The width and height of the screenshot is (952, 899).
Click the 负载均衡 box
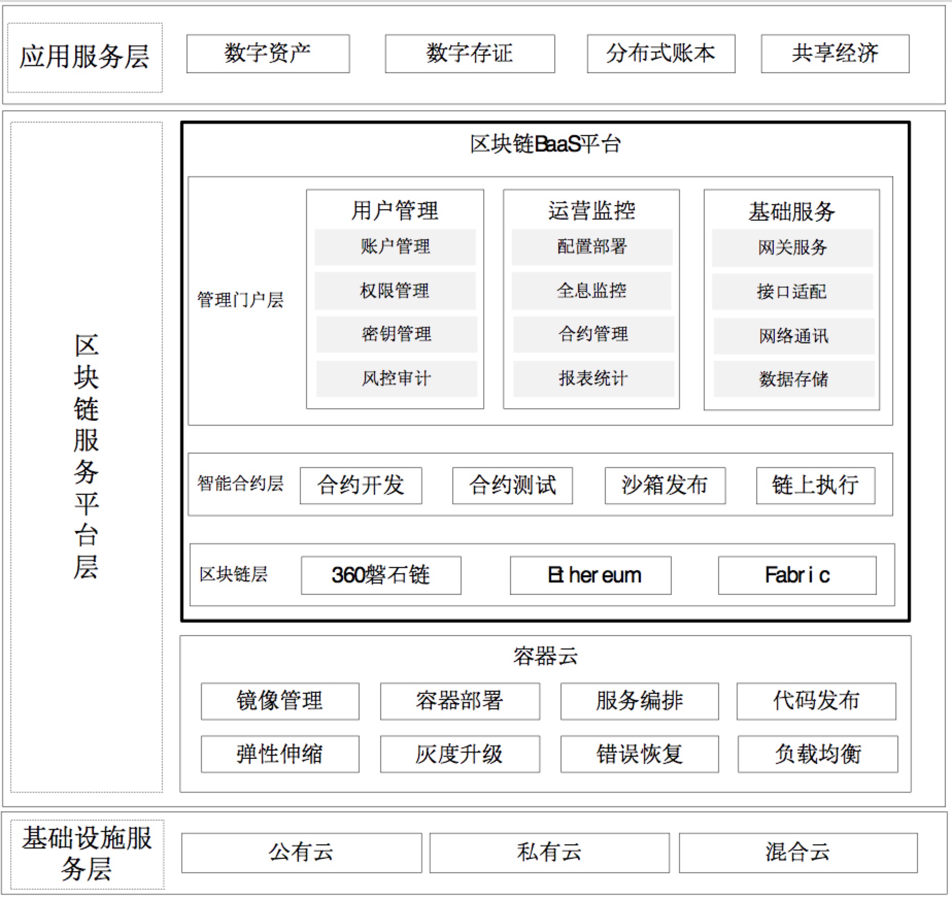pyautogui.click(x=818, y=754)
